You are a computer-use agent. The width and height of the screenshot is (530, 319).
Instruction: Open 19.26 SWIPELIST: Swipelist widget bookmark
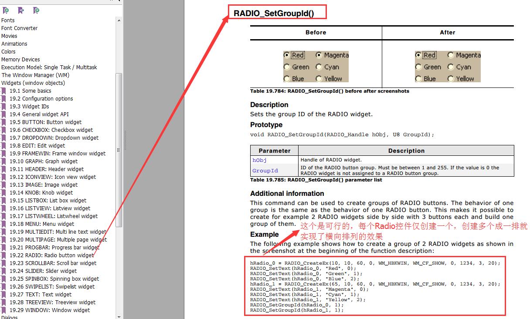[52, 287]
